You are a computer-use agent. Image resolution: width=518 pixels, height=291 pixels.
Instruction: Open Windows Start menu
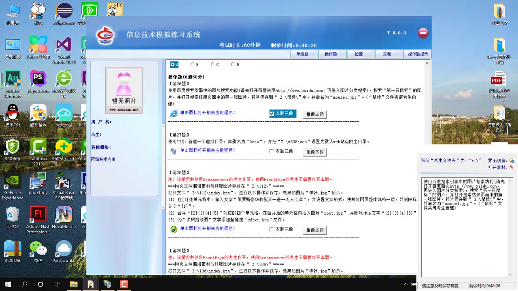coord(8,284)
